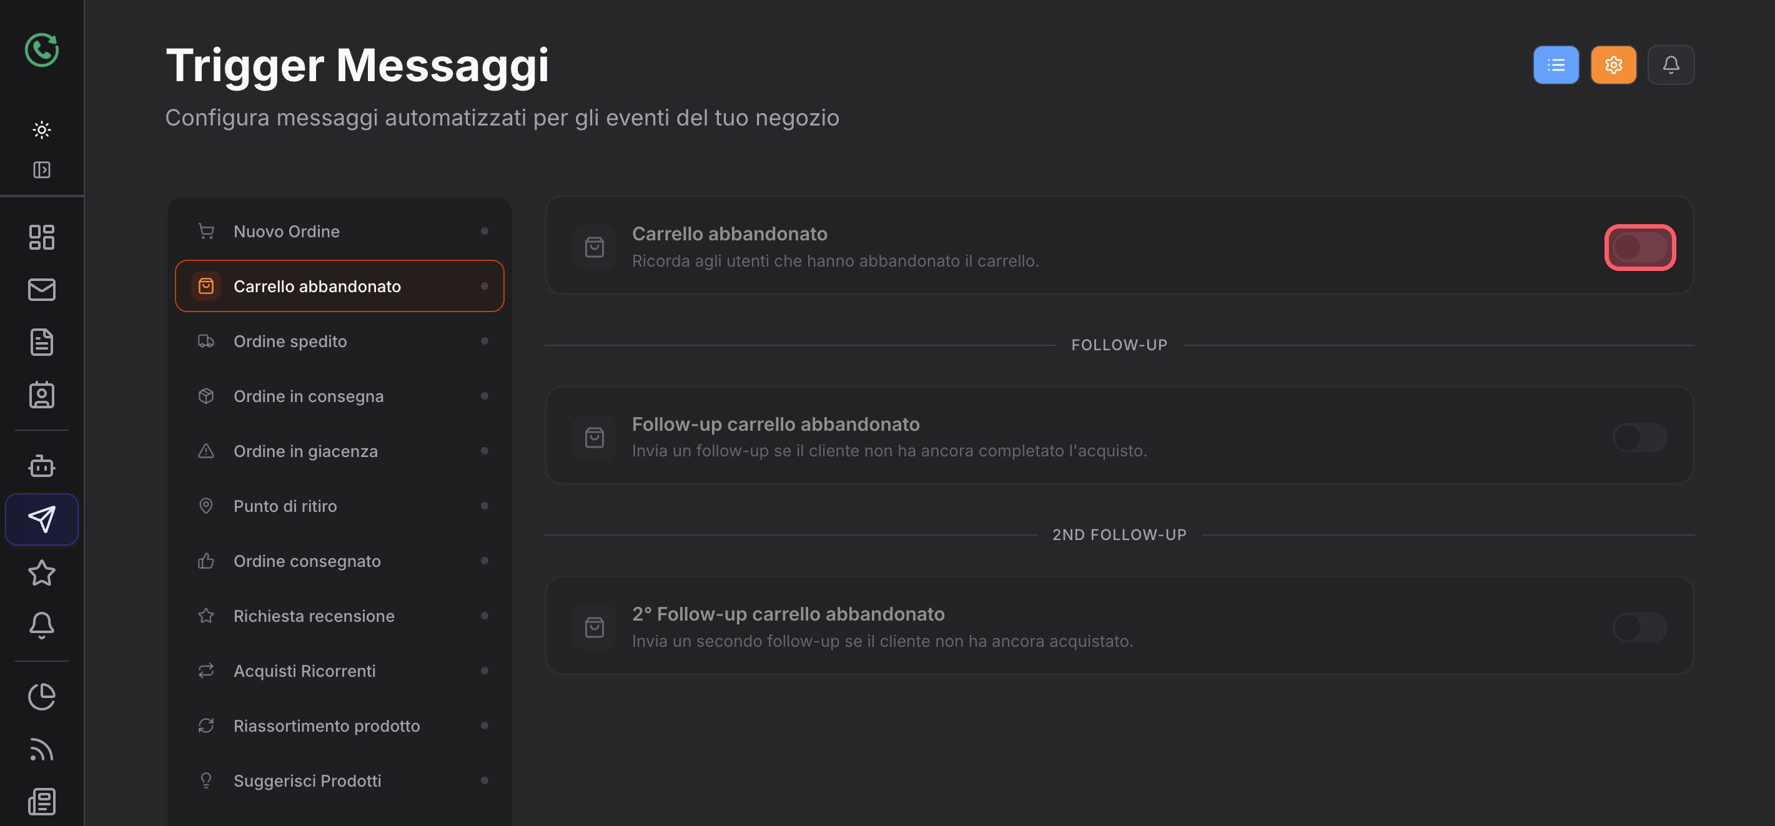Select Richiesta recensione trigger
The width and height of the screenshot is (1775, 826).
click(x=340, y=616)
